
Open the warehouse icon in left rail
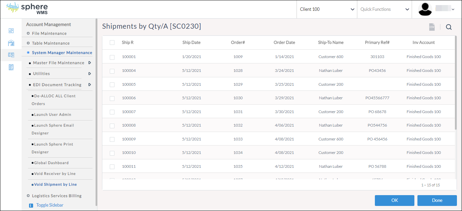click(x=11, y=43)
